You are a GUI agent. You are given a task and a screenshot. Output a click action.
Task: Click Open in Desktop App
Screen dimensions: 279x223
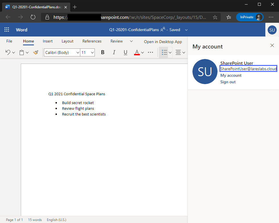[x=163, y=42]
